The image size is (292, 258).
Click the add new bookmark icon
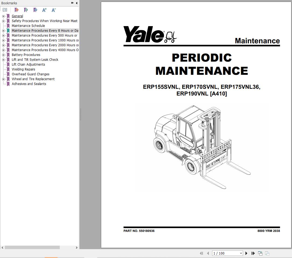[26, 10]
